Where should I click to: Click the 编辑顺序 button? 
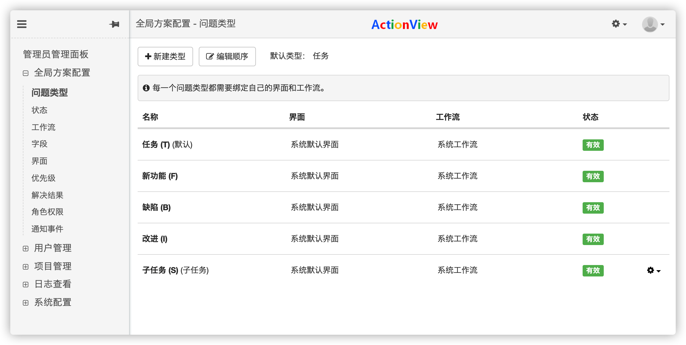pyautogui.click(x=227, y=56)
